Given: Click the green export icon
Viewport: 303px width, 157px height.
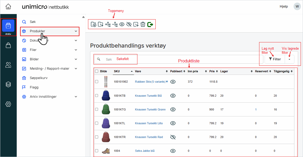Looking at the screenshot, I should (x=150, y=24).
